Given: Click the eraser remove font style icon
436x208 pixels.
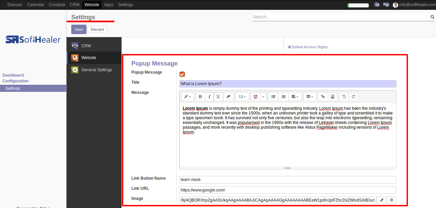Looking at the screenshot, I should click(228, 97).
